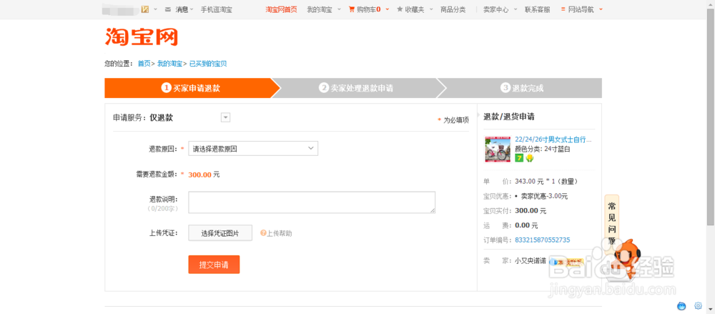The height and width of the screenshot is (314, 715).
Task: Open 我的淘宝 in top navigation
Action: pos(319,9)
